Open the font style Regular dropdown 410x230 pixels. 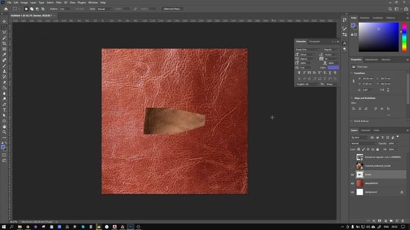[x=331, y=50]
